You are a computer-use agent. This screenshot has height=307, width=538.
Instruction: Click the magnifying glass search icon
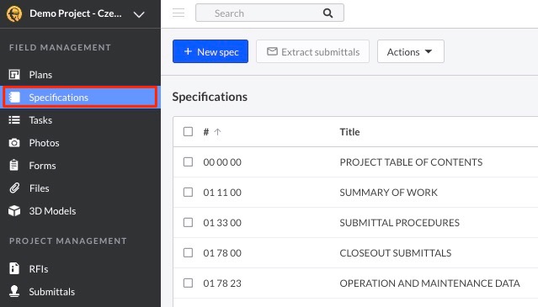[x=328, y=13]
